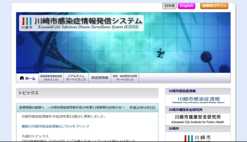Click the 医療機関の皆様へ topic header
Viewport: 247px width, 142px height.
click(x=87, y=108)
